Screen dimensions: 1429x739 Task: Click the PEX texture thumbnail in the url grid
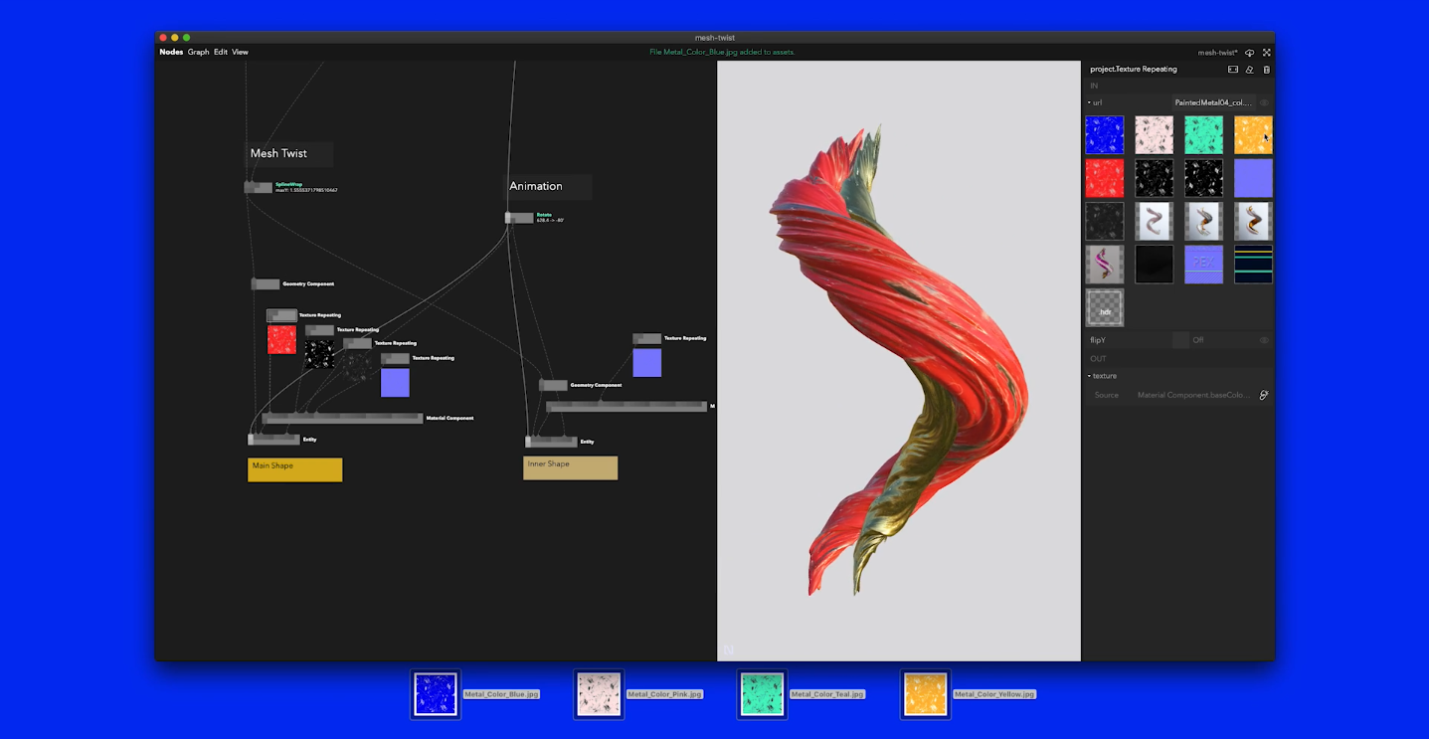coord(1203,264)
